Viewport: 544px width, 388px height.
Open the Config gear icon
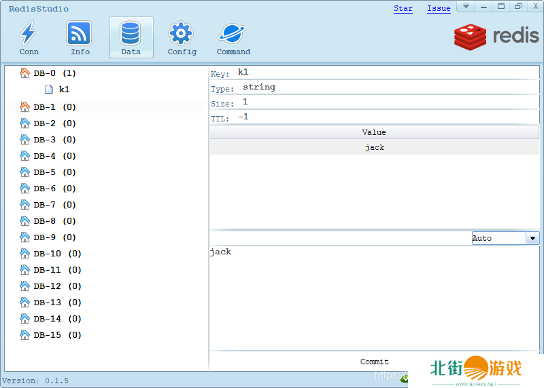(x=182, y=33)
